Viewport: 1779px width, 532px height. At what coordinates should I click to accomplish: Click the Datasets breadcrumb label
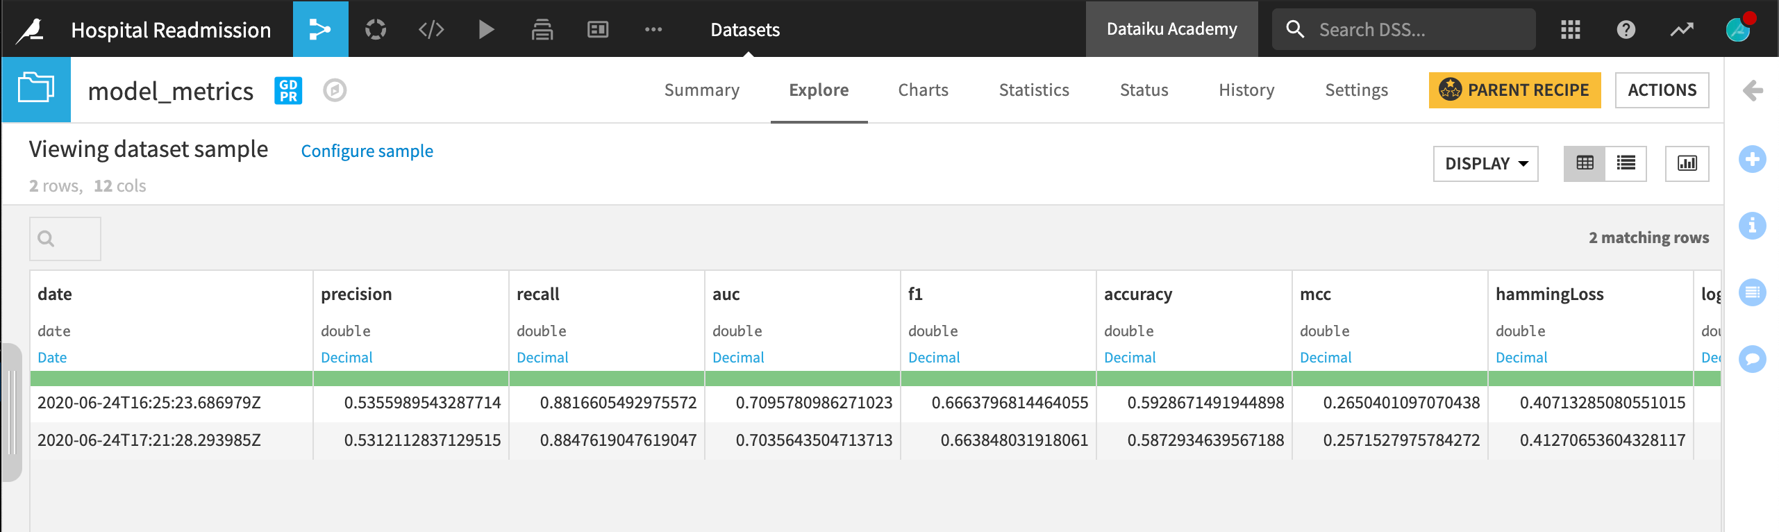pos(745,30)
